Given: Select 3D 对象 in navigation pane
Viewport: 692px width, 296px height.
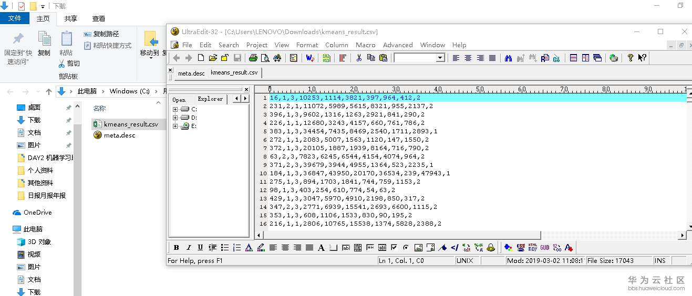Looking at the screenshot, I should (x=34, y=242).
